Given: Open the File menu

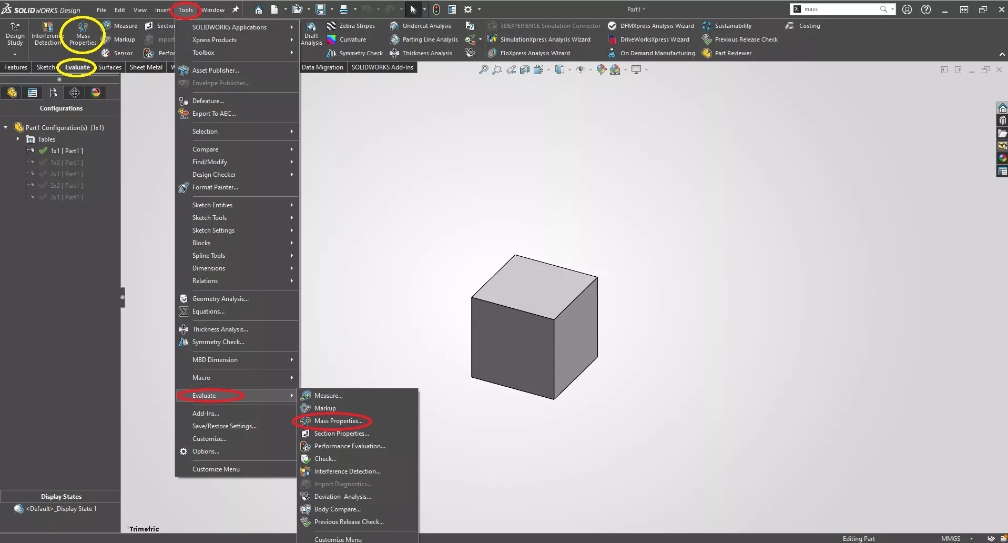Looking at the screenshot, I should click(101, 9).
